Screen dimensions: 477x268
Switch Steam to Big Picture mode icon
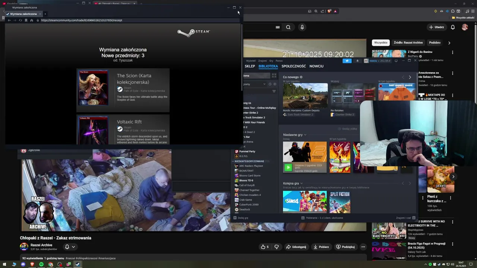click(x=396, y=61)
